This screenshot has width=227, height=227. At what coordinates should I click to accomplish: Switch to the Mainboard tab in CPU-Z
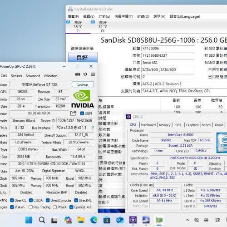(148, 125)
